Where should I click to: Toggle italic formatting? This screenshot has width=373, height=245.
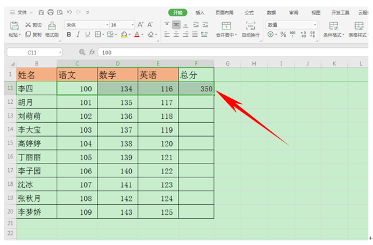(78, 35)
